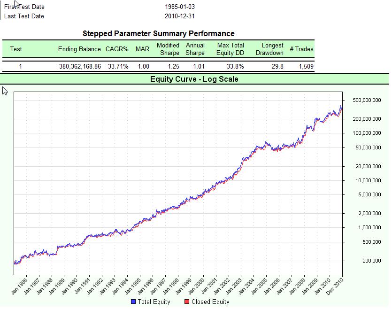The image size is (392, 310).
Task: Click the 2010-12-31 last test date value
Action: (180, 16)
